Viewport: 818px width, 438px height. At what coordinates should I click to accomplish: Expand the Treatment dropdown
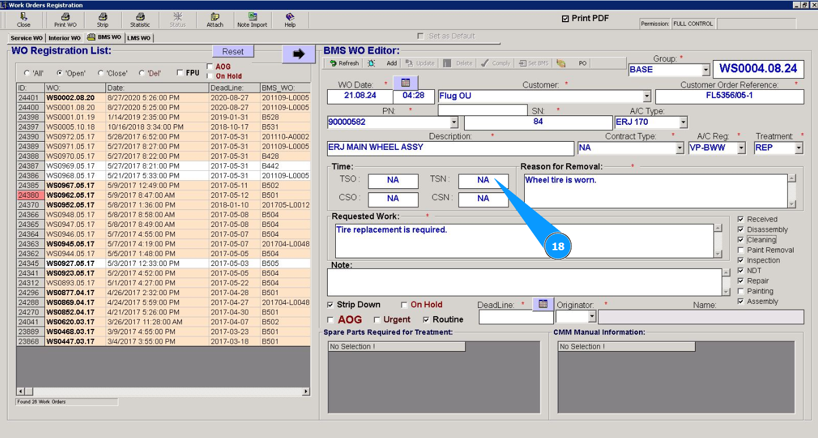tap(798, 148)
